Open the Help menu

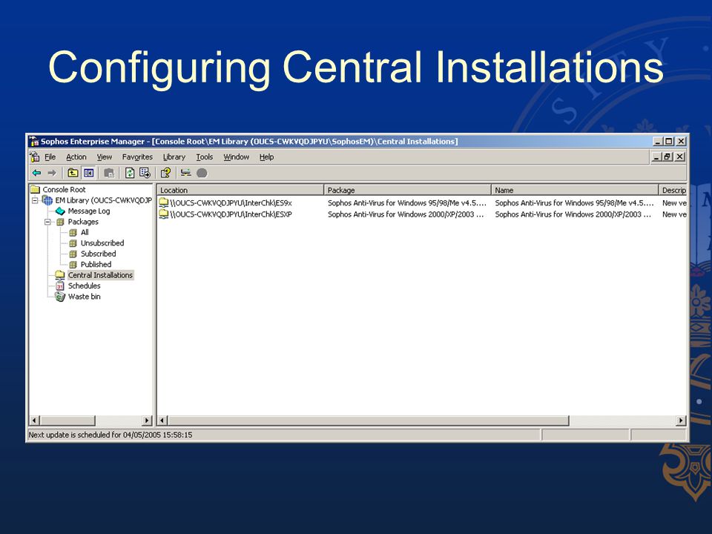click(x=266, y=157)
